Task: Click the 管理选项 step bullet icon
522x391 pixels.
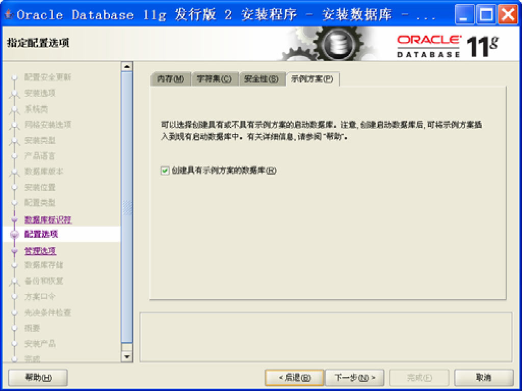Action: tap(15, 251)
